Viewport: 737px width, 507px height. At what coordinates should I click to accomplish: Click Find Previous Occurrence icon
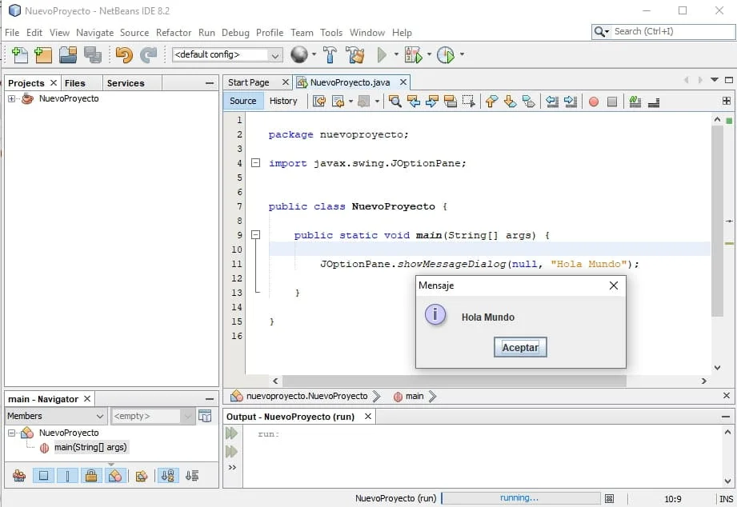click(414, 101)
